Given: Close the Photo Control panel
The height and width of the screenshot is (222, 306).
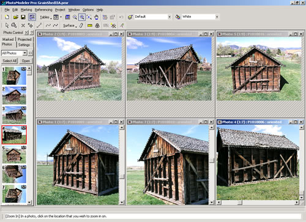Looking at the screenshot, I should click(26, 32).
